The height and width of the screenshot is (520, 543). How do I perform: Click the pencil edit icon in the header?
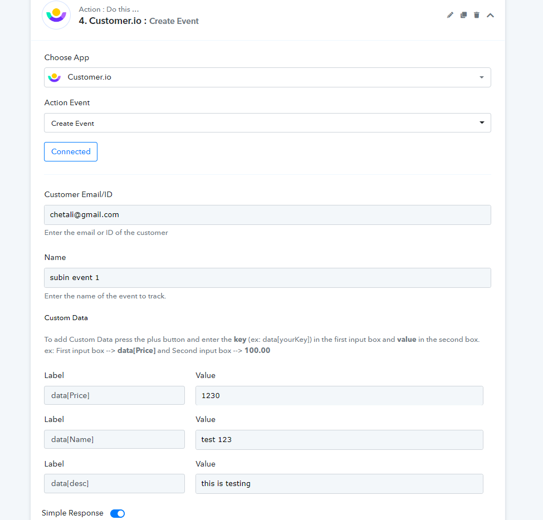coord(450,15)
